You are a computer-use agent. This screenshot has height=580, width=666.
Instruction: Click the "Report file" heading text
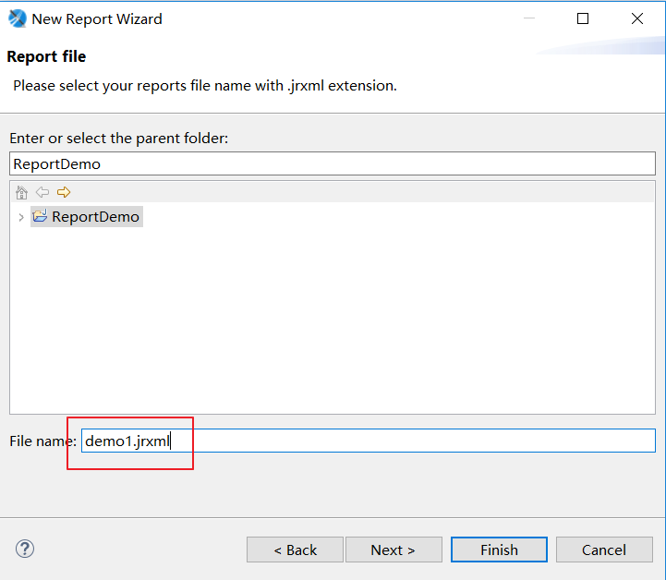pos(46,56)
